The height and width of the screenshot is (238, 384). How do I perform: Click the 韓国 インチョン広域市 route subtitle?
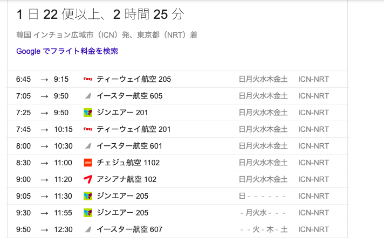point(107,35)
